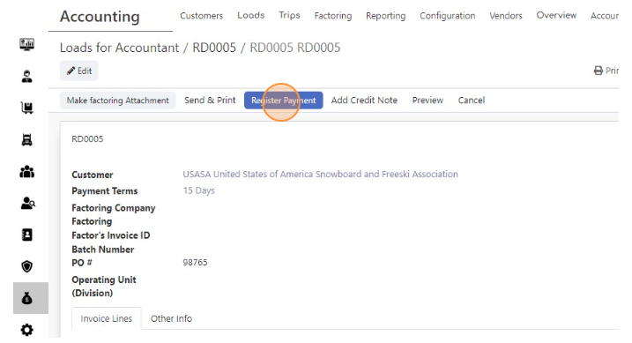The height and width of the screenshot is (343, 632).
Task: Open the dashboard monitor icon in sidebar
Action: pyautogui.click(x=27, y=44)
